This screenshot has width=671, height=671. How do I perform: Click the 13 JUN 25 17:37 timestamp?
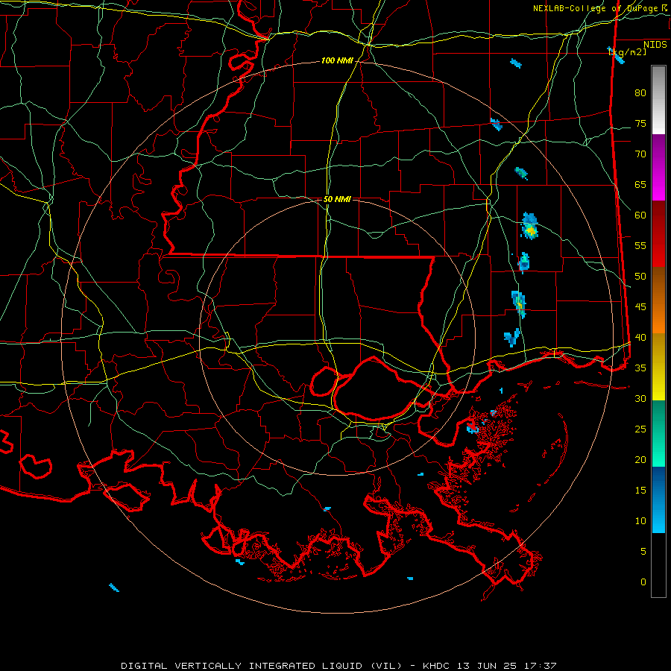(507, 666)
